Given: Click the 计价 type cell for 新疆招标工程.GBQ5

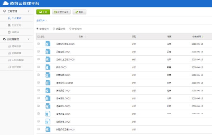Looking at the screenshot, I should pyautogui.click(x=134, y=129).
